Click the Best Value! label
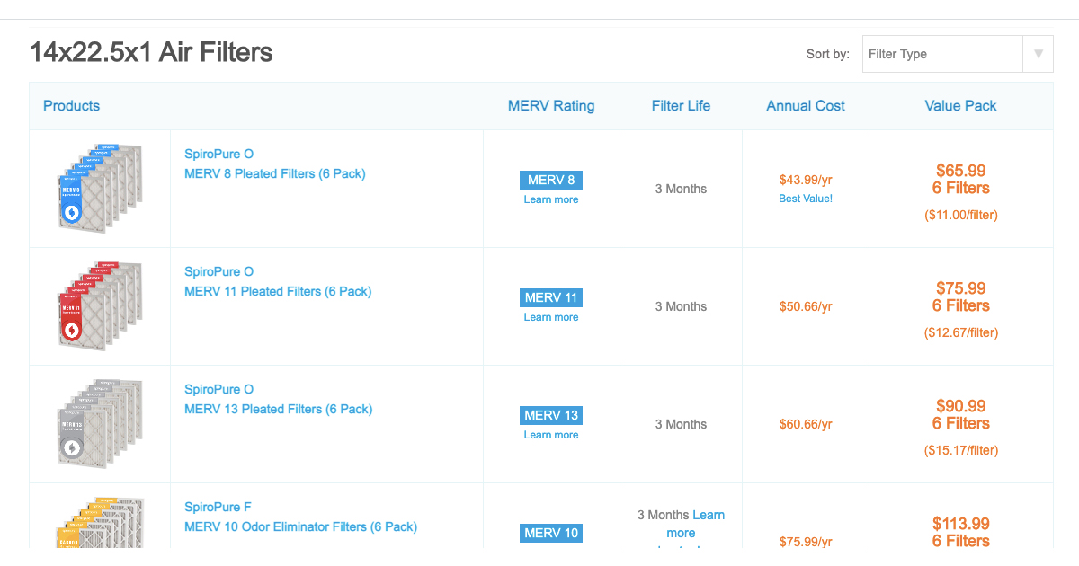The height and width of the screenshot is (566, 1079). [x=806, y=199]
